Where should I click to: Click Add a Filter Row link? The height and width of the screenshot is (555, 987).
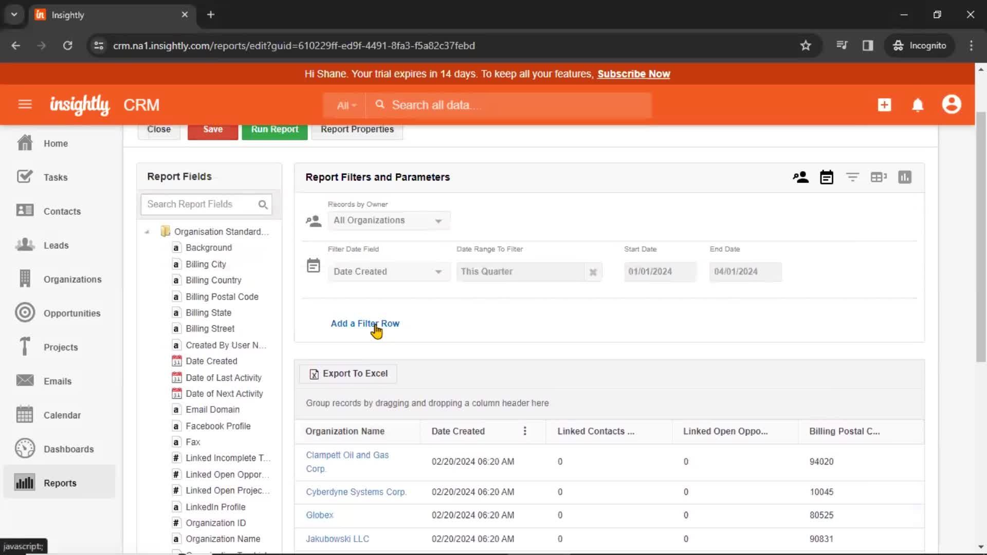[x=365, y=324]
